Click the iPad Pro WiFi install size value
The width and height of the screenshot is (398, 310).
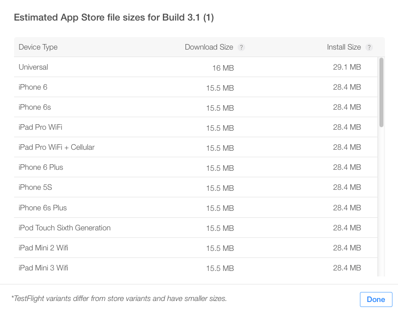[347, 127]
